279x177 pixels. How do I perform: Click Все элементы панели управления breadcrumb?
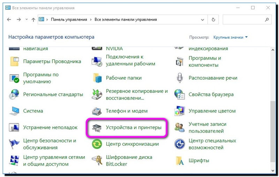126,19
